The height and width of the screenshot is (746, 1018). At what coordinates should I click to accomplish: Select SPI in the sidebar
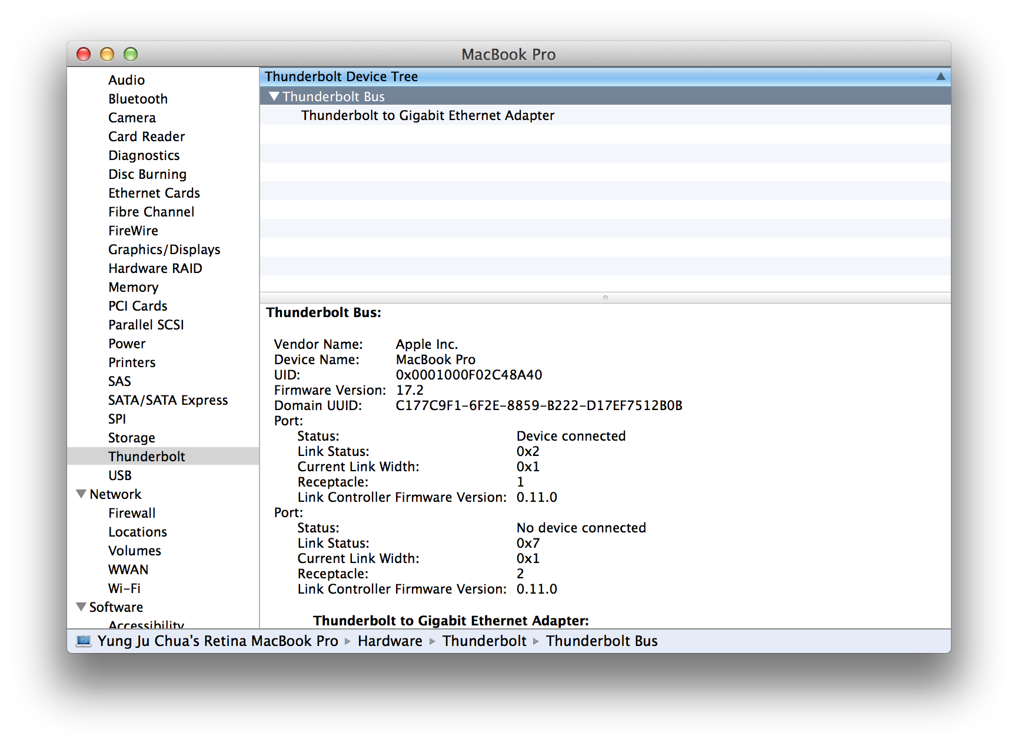click(x=117, y=419)
